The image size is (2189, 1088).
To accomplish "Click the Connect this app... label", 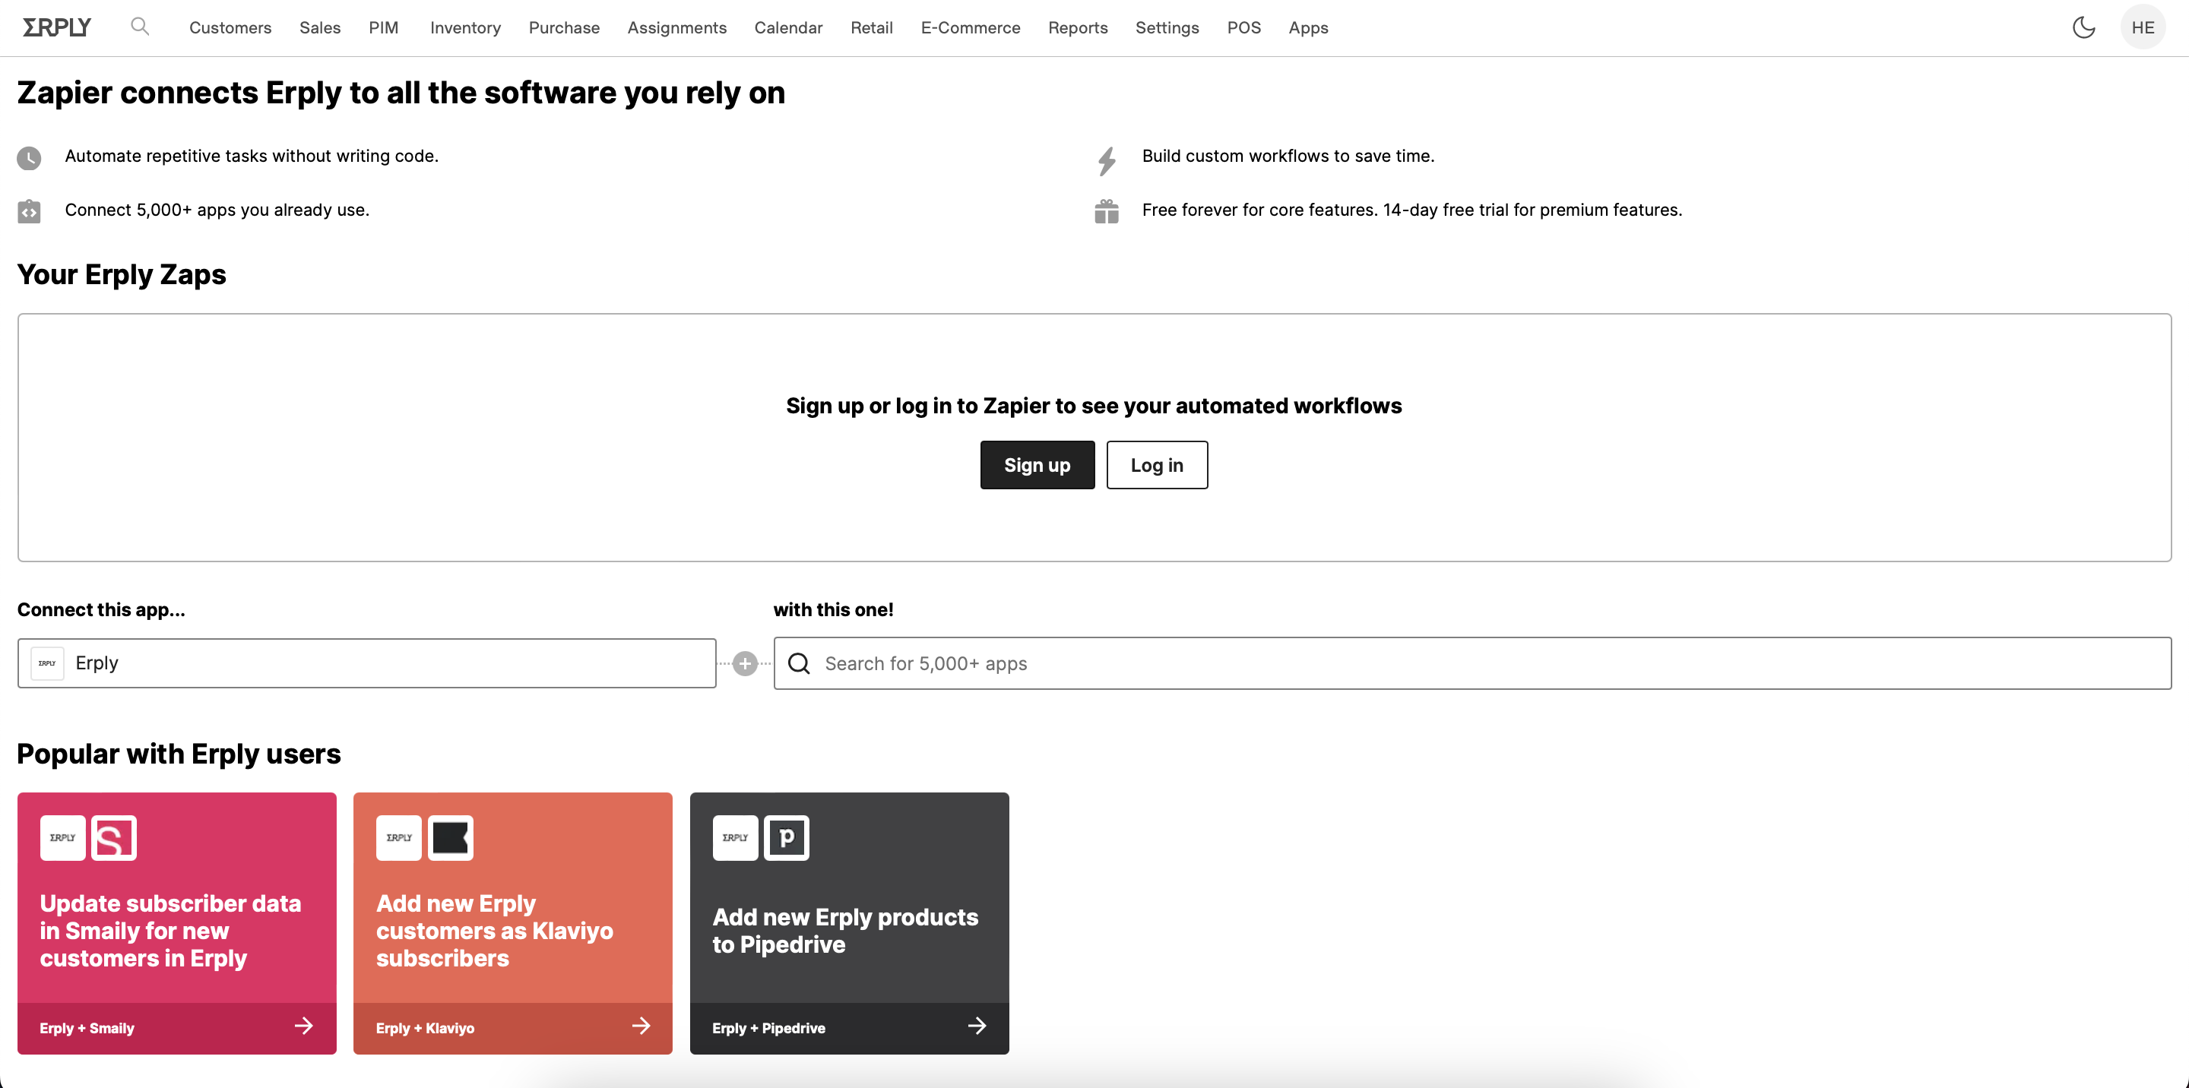I will coord(101,610).
